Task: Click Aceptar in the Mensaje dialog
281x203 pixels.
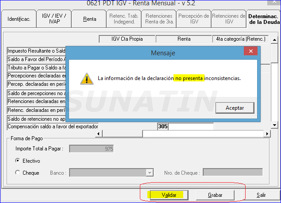Action: coord(235,108)
